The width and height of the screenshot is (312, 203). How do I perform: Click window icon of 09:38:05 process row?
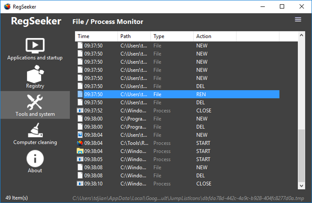(x=80, y=159)
